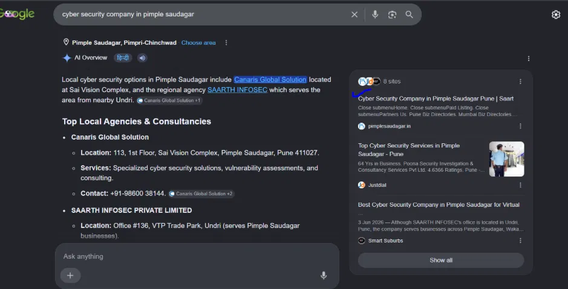Start voice search with the microphone icon in the search bar
This screenshot has height=289, width=568.
[x=375, y=15]
